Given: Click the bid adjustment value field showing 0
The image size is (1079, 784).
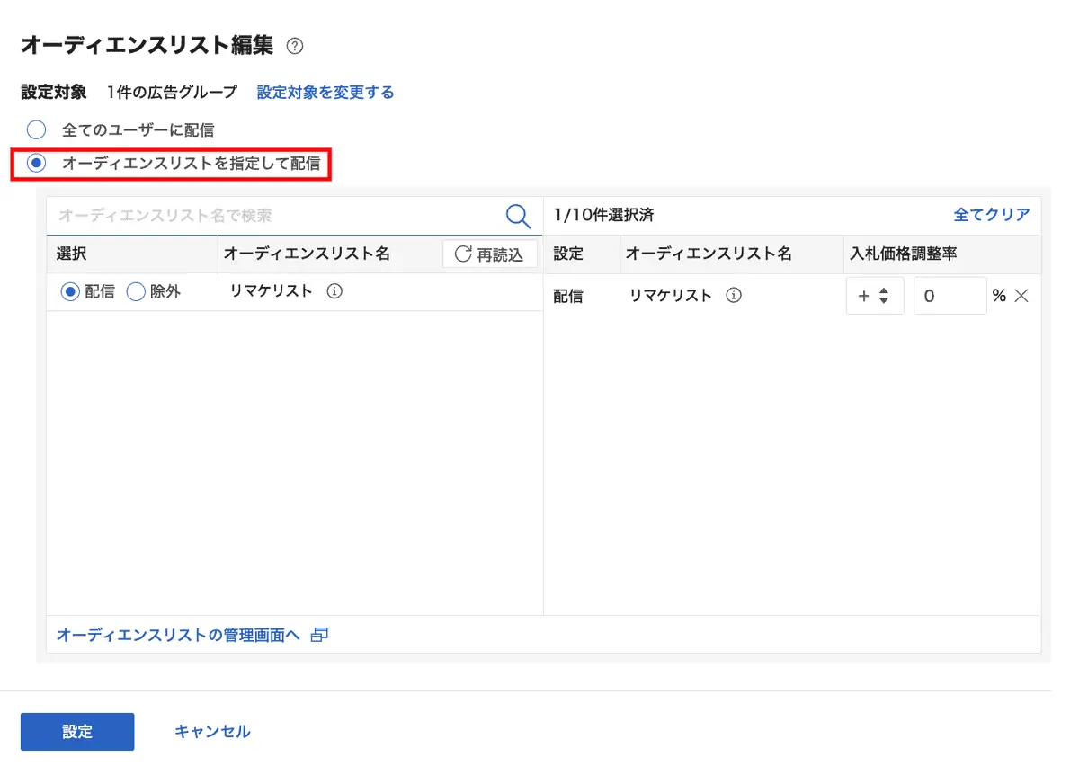Looking at the screenshot, I should (x=950, y=295).
